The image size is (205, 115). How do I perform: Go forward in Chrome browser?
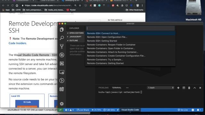click(x=8, y=5)
